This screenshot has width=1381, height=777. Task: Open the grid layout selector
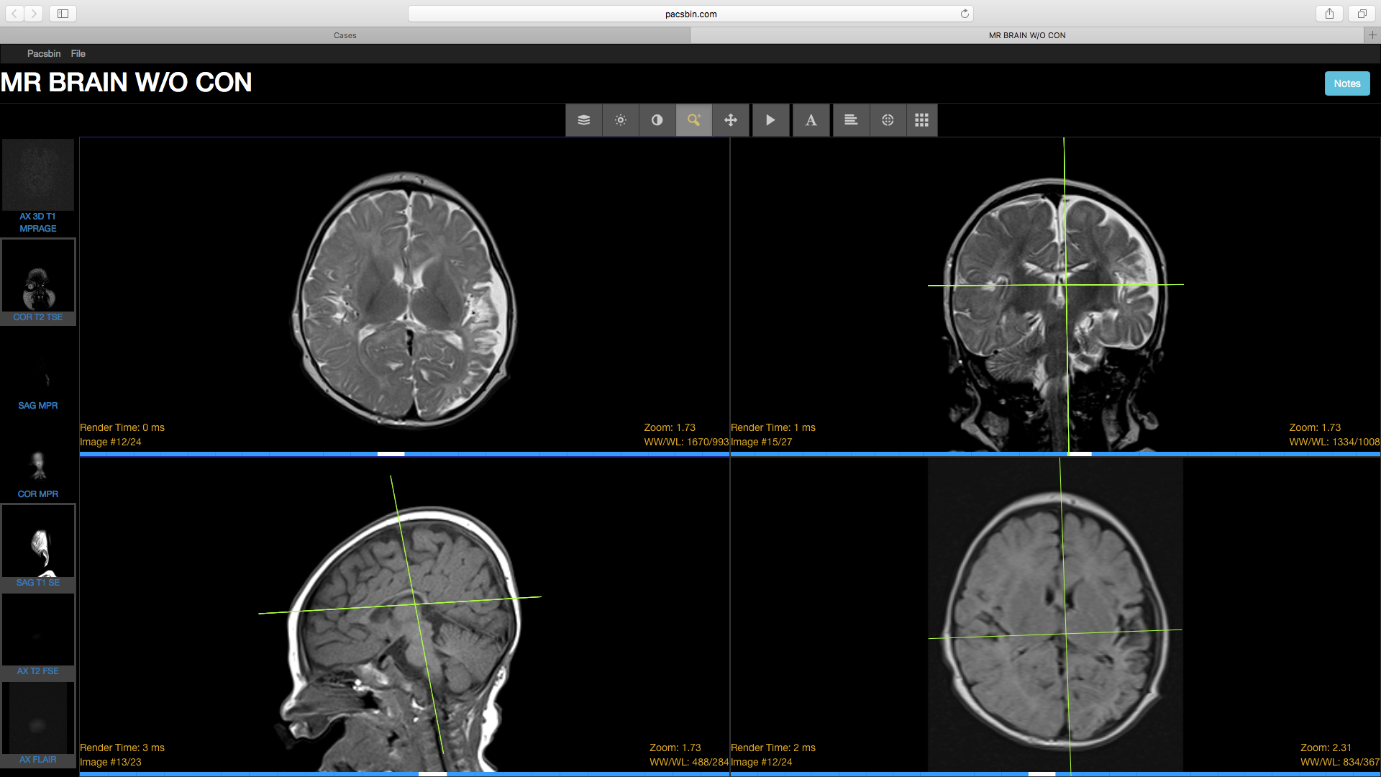(921, 120)
